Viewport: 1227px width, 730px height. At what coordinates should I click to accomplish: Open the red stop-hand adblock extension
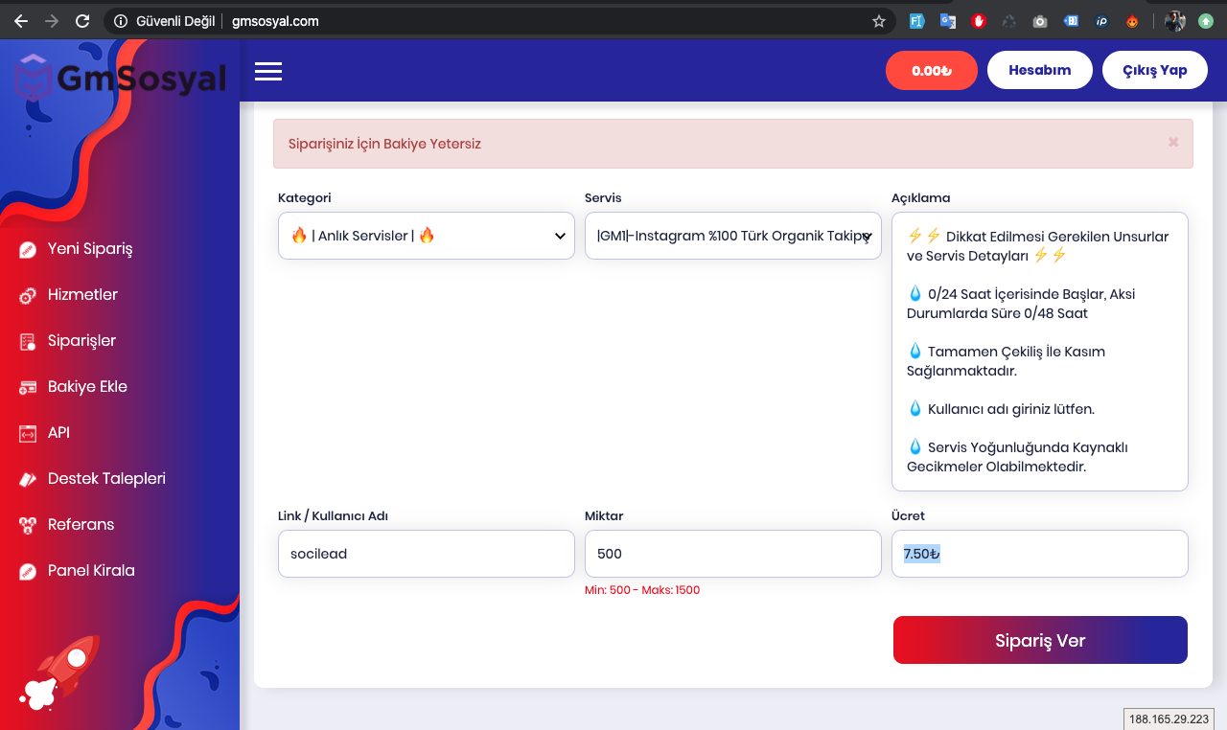tap(978, 21)
